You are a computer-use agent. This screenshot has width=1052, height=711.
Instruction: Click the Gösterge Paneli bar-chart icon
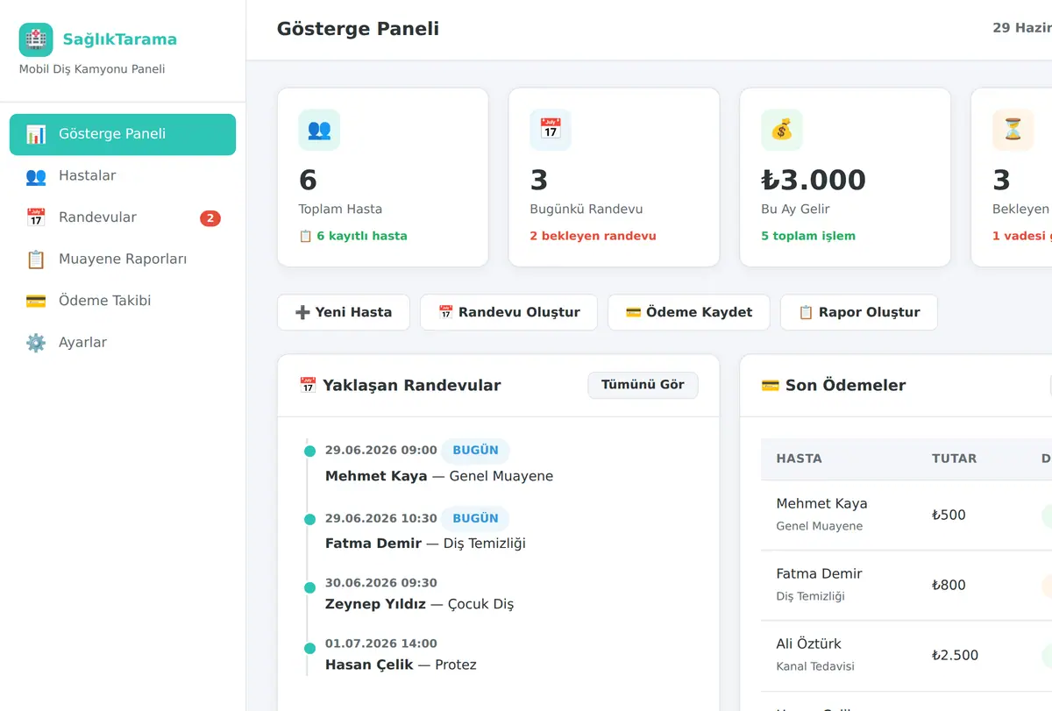[x=36, y=134]
